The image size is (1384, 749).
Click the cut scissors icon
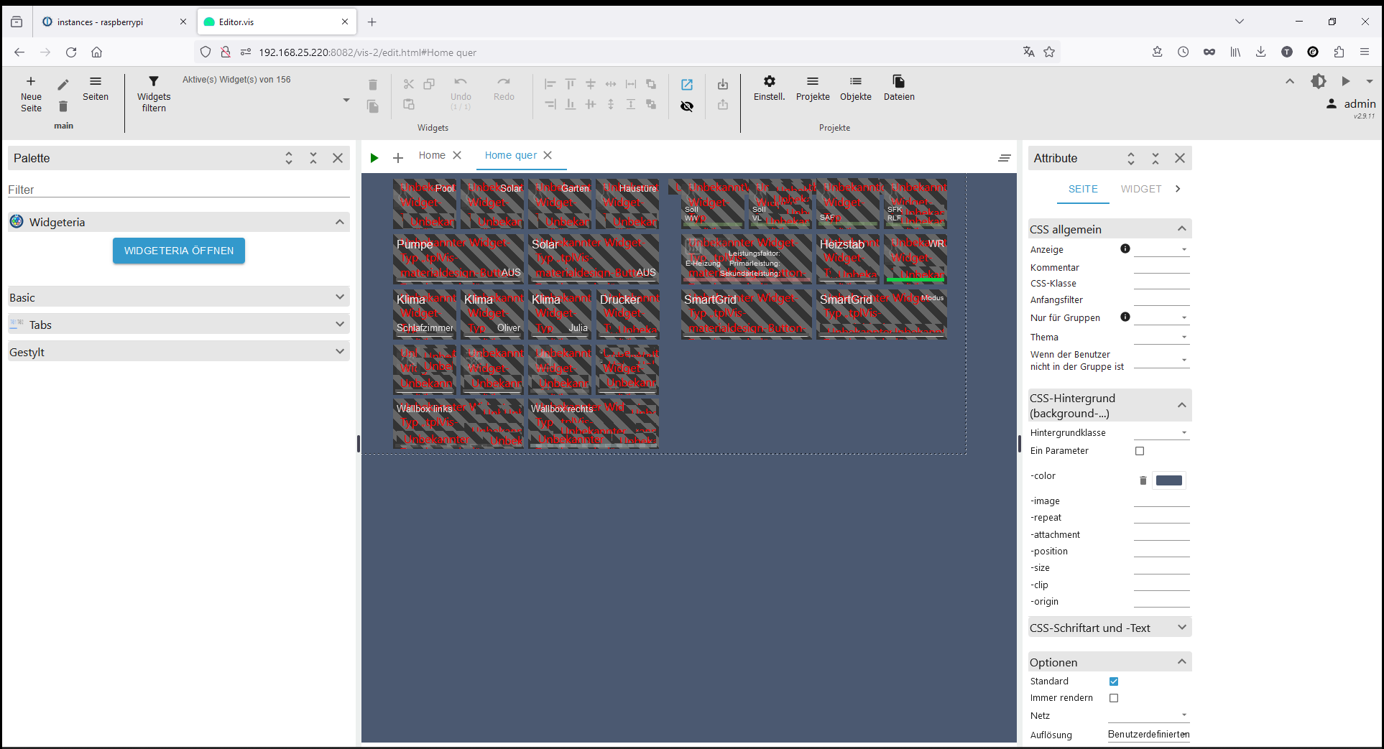tap(409, 84)
